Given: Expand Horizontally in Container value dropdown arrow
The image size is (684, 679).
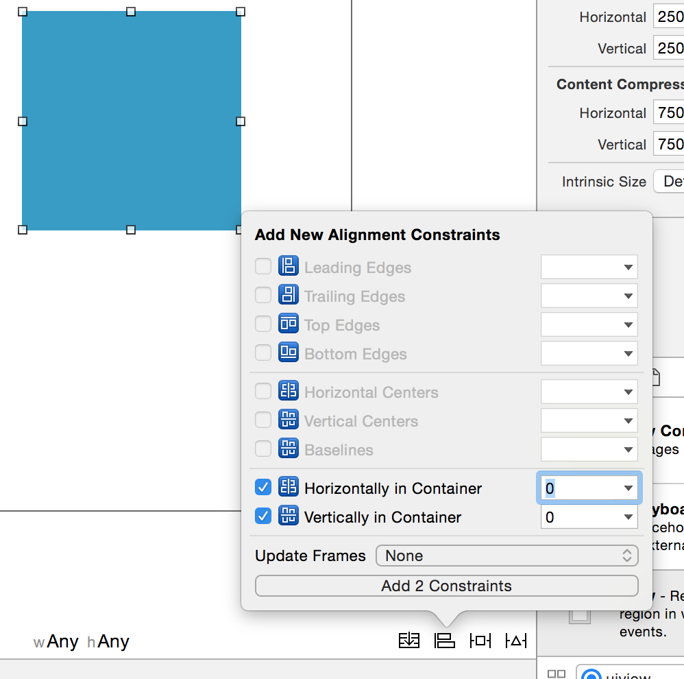Looking at the screenshot, I should (x=628, y=488).
